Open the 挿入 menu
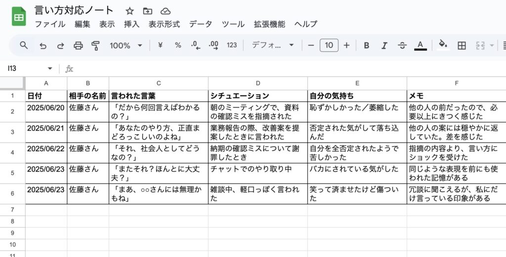 pos(131,24)
